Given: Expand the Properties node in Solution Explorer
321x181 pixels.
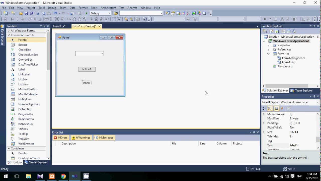Looking at the screenshot, I should click(x=268, y=45).
